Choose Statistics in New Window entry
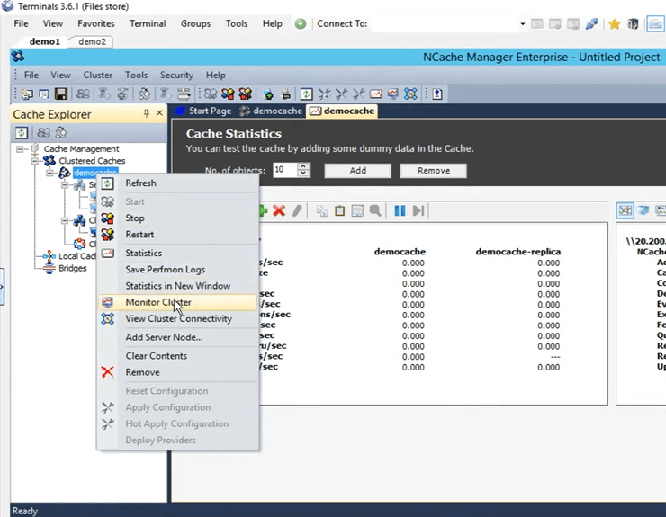The height and width of the screenshot is (517, 666). click(177, 286)
